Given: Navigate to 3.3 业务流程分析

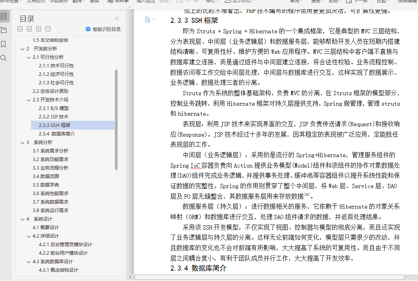Looking at the screenshot, I should [x=50, y=168].
